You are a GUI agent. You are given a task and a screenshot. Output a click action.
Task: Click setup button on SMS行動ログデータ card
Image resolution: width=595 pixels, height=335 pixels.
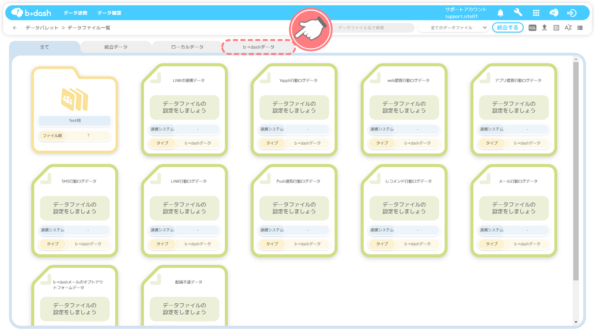click(x=75, y=208)
